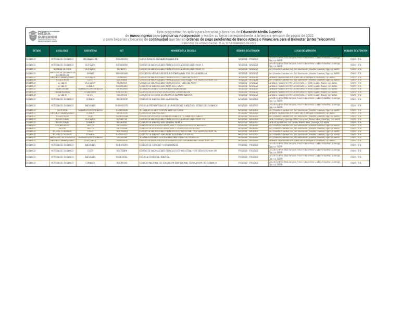Select the SUBSISTEMA column header
This screenshot has height=309, width=400.
coord(91,51)
